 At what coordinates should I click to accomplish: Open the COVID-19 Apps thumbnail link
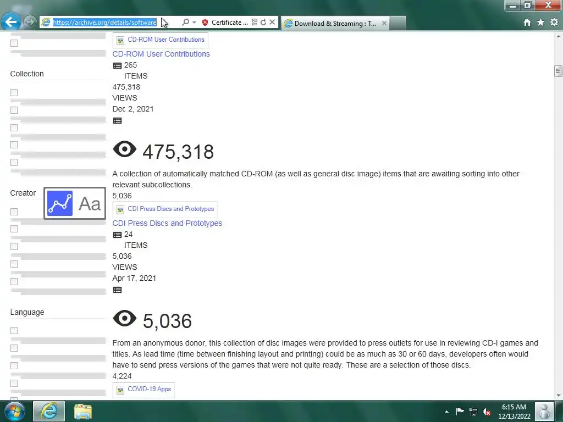(143, 390)
